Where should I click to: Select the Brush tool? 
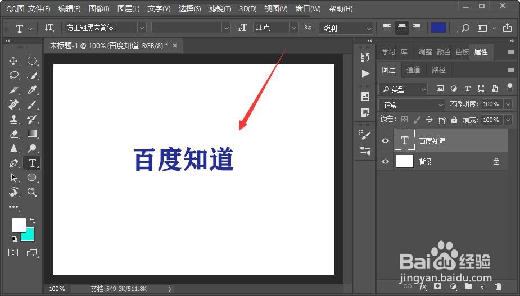(32, 104)
